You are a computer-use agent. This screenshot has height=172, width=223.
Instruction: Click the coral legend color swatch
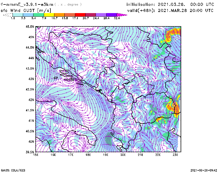(x=70, y=15)
